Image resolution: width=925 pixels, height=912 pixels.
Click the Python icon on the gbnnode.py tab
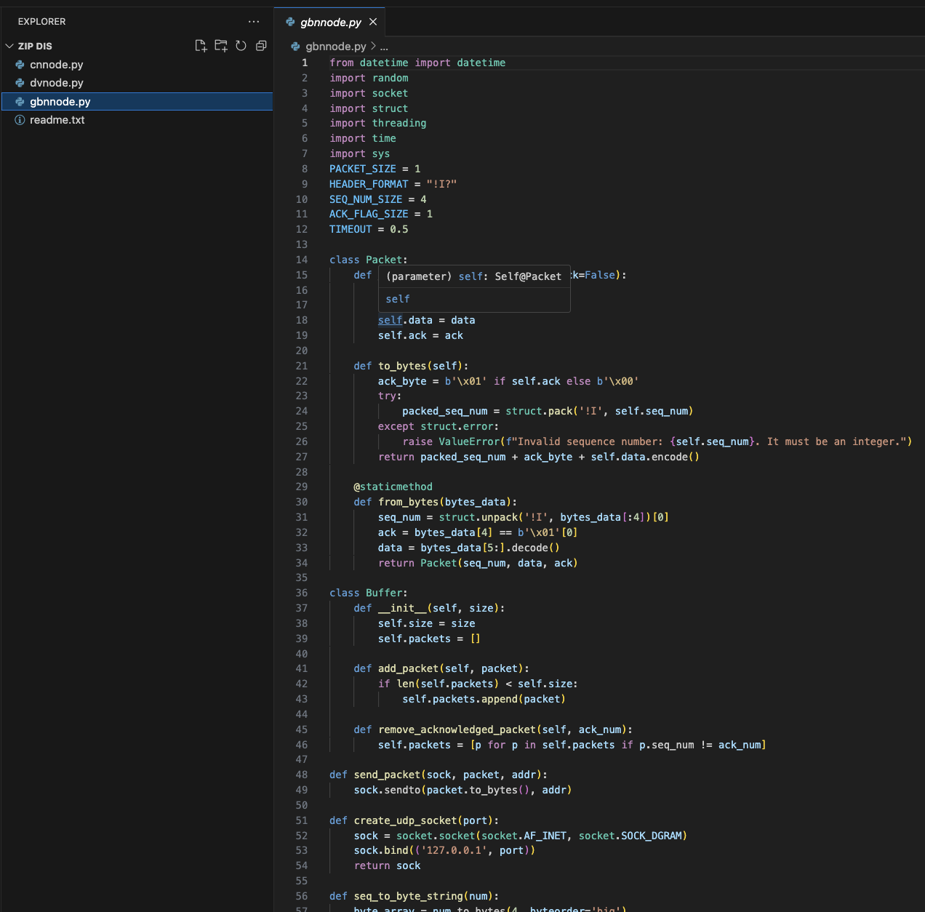[290, 22]
